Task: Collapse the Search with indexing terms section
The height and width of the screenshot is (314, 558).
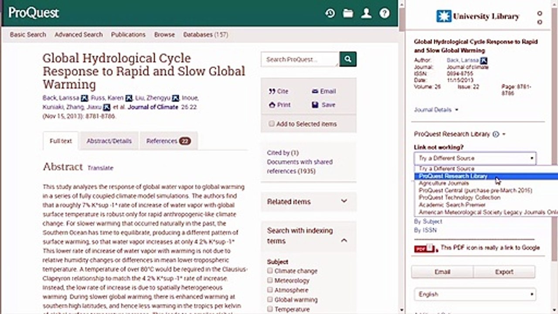Action: (344, 240)
